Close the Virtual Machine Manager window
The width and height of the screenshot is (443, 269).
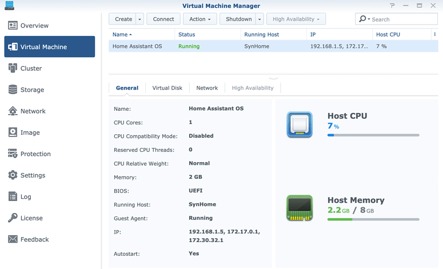click(x=433, y=5)
